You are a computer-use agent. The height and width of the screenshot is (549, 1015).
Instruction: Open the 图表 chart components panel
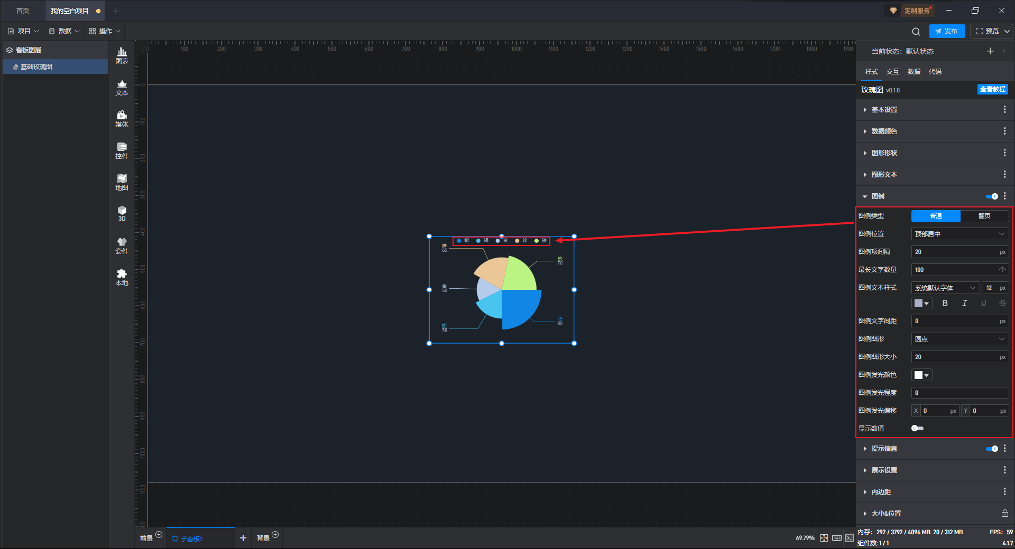tap(122, 55)
